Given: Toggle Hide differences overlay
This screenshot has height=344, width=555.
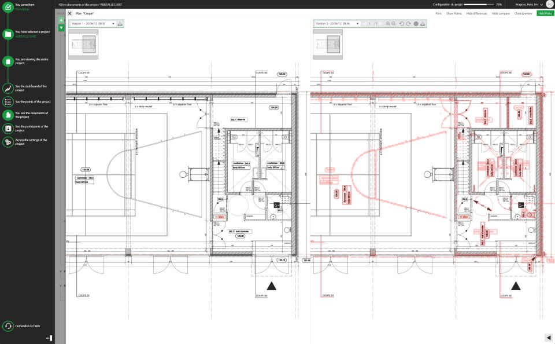Looking at the screenshot, I should [476, 13].
